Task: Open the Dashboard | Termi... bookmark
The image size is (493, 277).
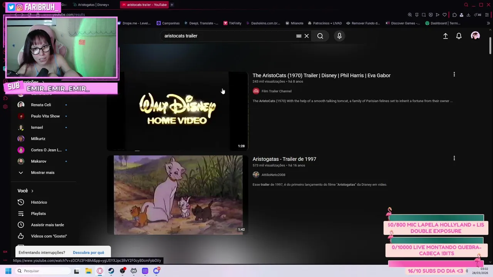Action: point(443,23)
